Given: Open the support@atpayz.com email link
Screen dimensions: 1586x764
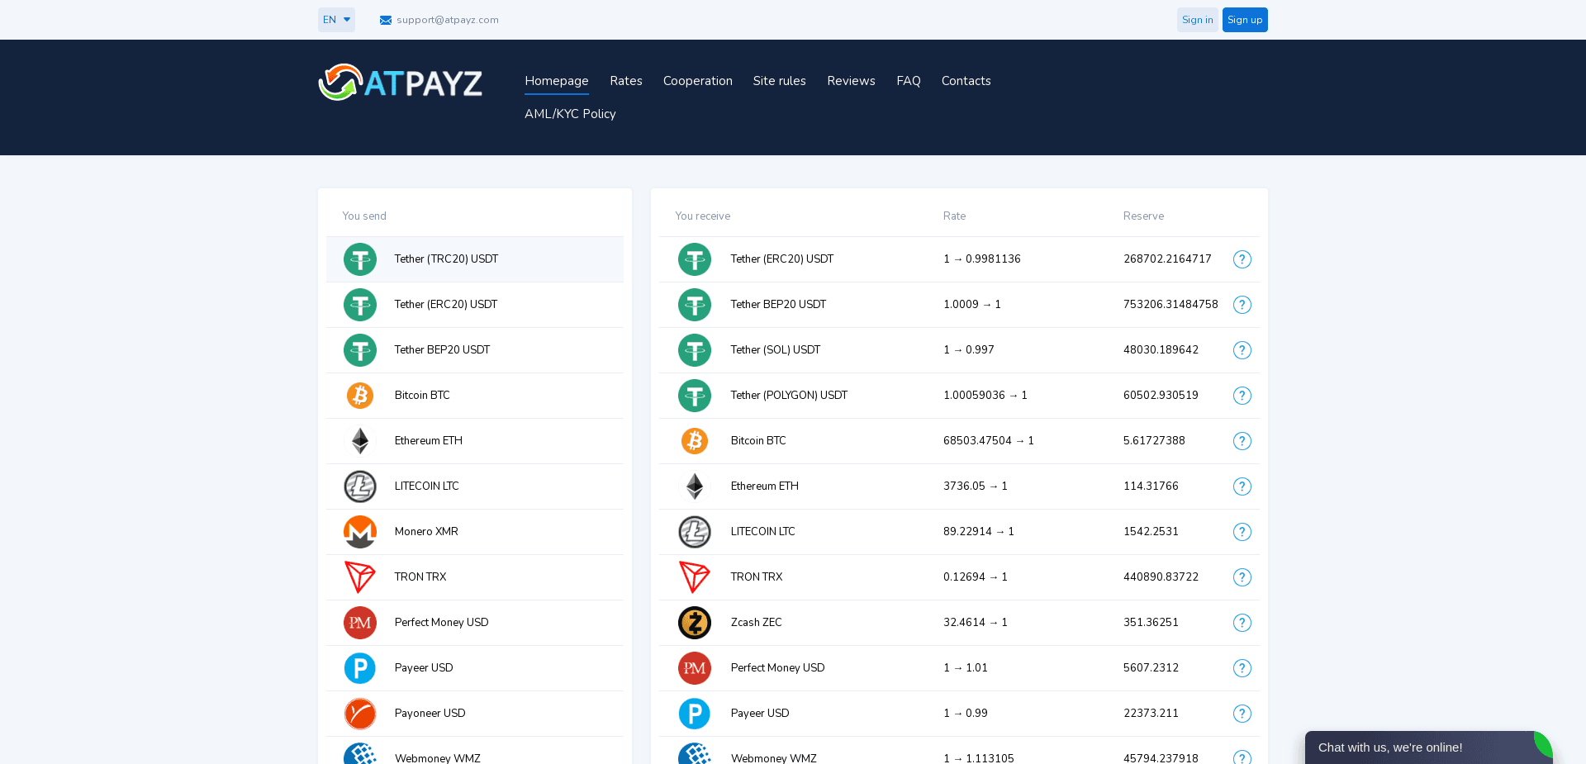Looking at the screenshot, I should (447, 20).
